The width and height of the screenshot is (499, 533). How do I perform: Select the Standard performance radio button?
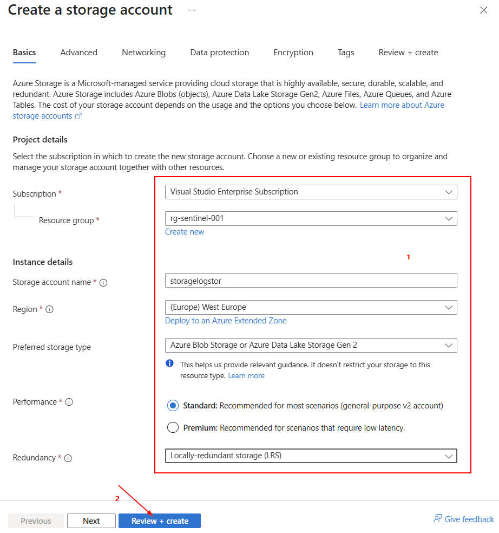[173, 406]
